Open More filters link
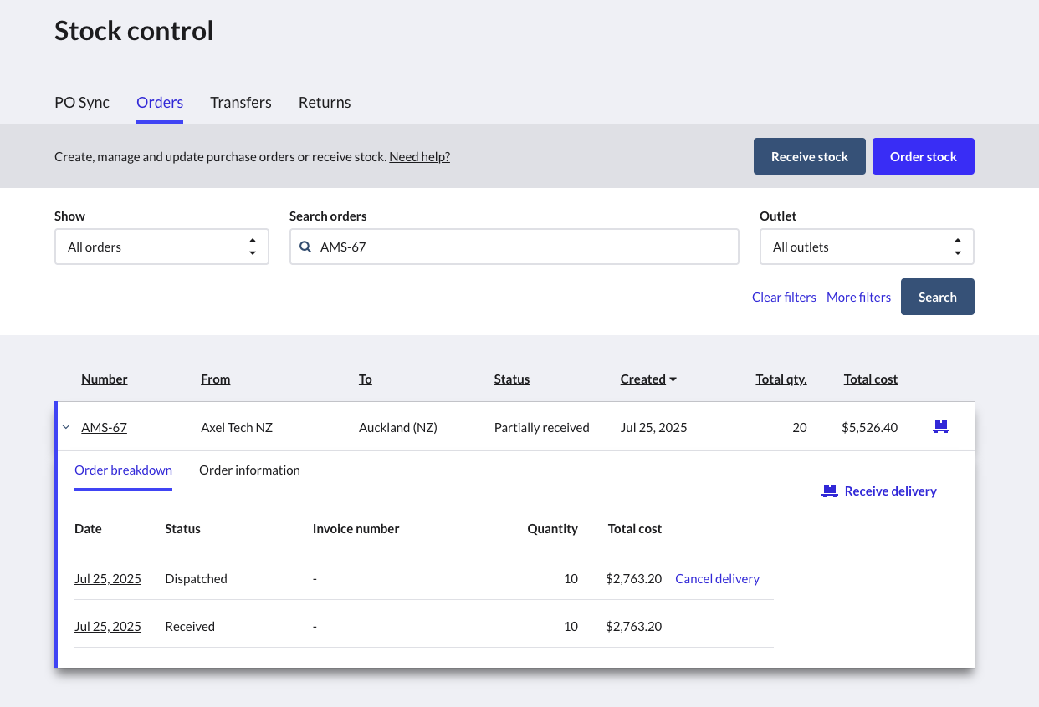The height and width of the screenshot is (707, 1039). point(858,298)
